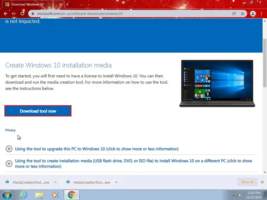Screen dimensions: 267x200
Task: Open Windows Media Player from taskbar
Action: coord(55,195)
